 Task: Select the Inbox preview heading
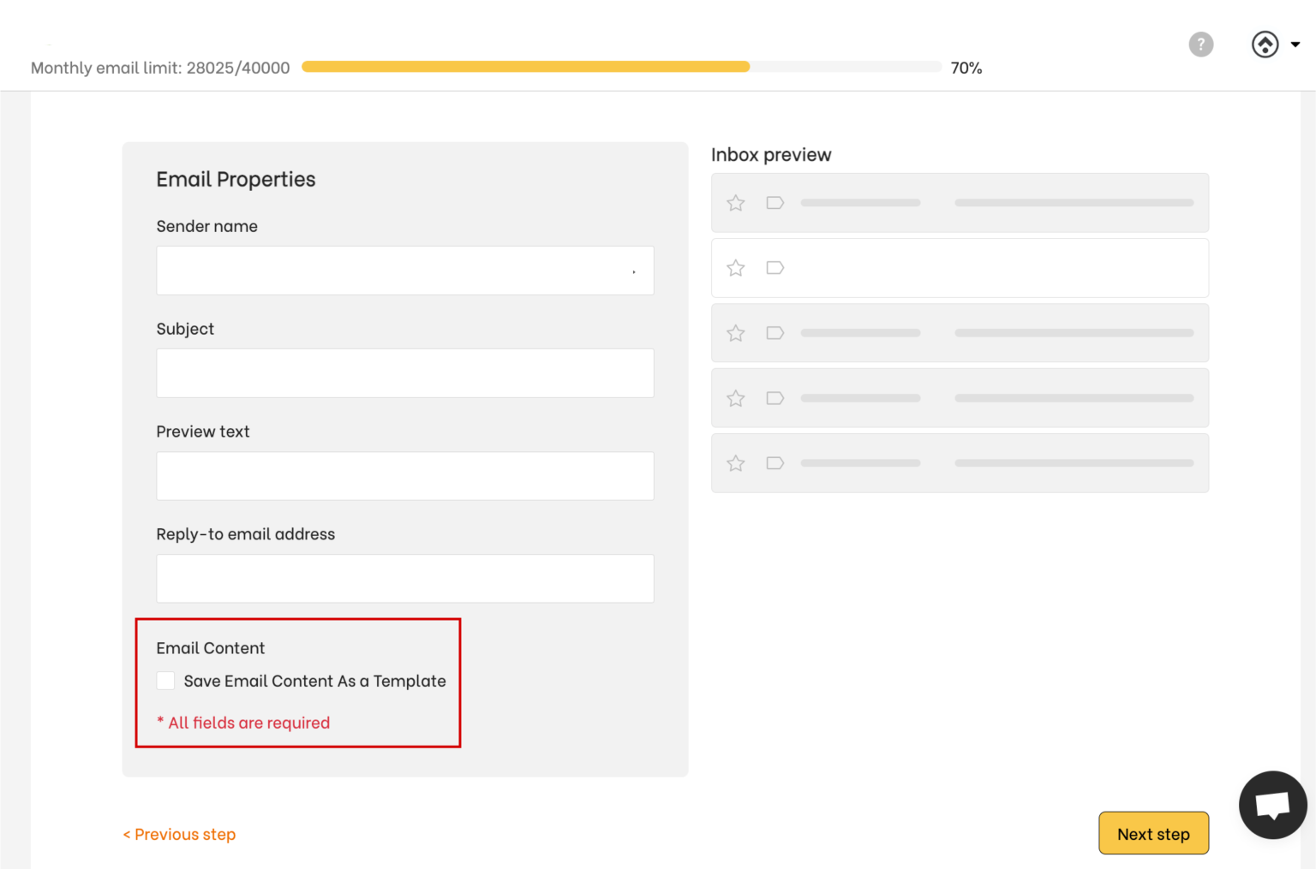click(770, 154)
